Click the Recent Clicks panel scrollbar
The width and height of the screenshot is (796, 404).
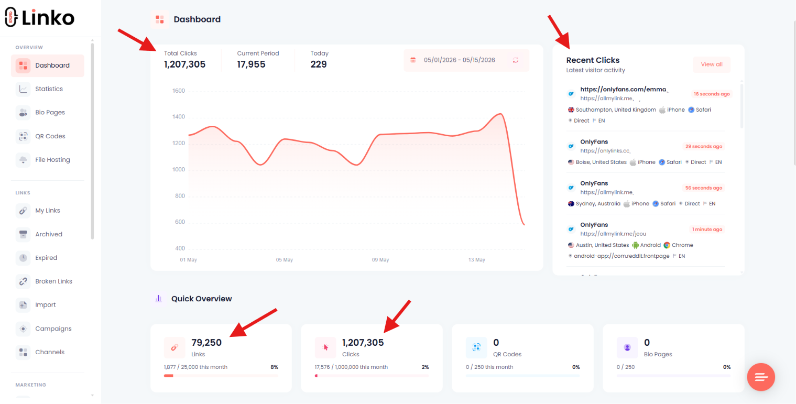[x=742, y=105]
